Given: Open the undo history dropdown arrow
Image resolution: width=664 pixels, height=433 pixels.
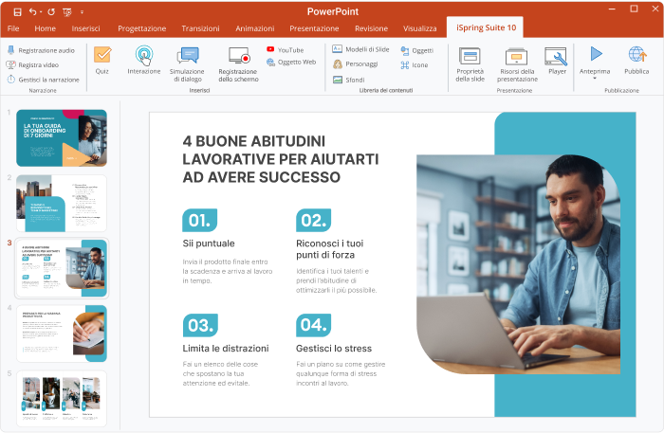Looking at the screenshot, I should pos(41,12).
